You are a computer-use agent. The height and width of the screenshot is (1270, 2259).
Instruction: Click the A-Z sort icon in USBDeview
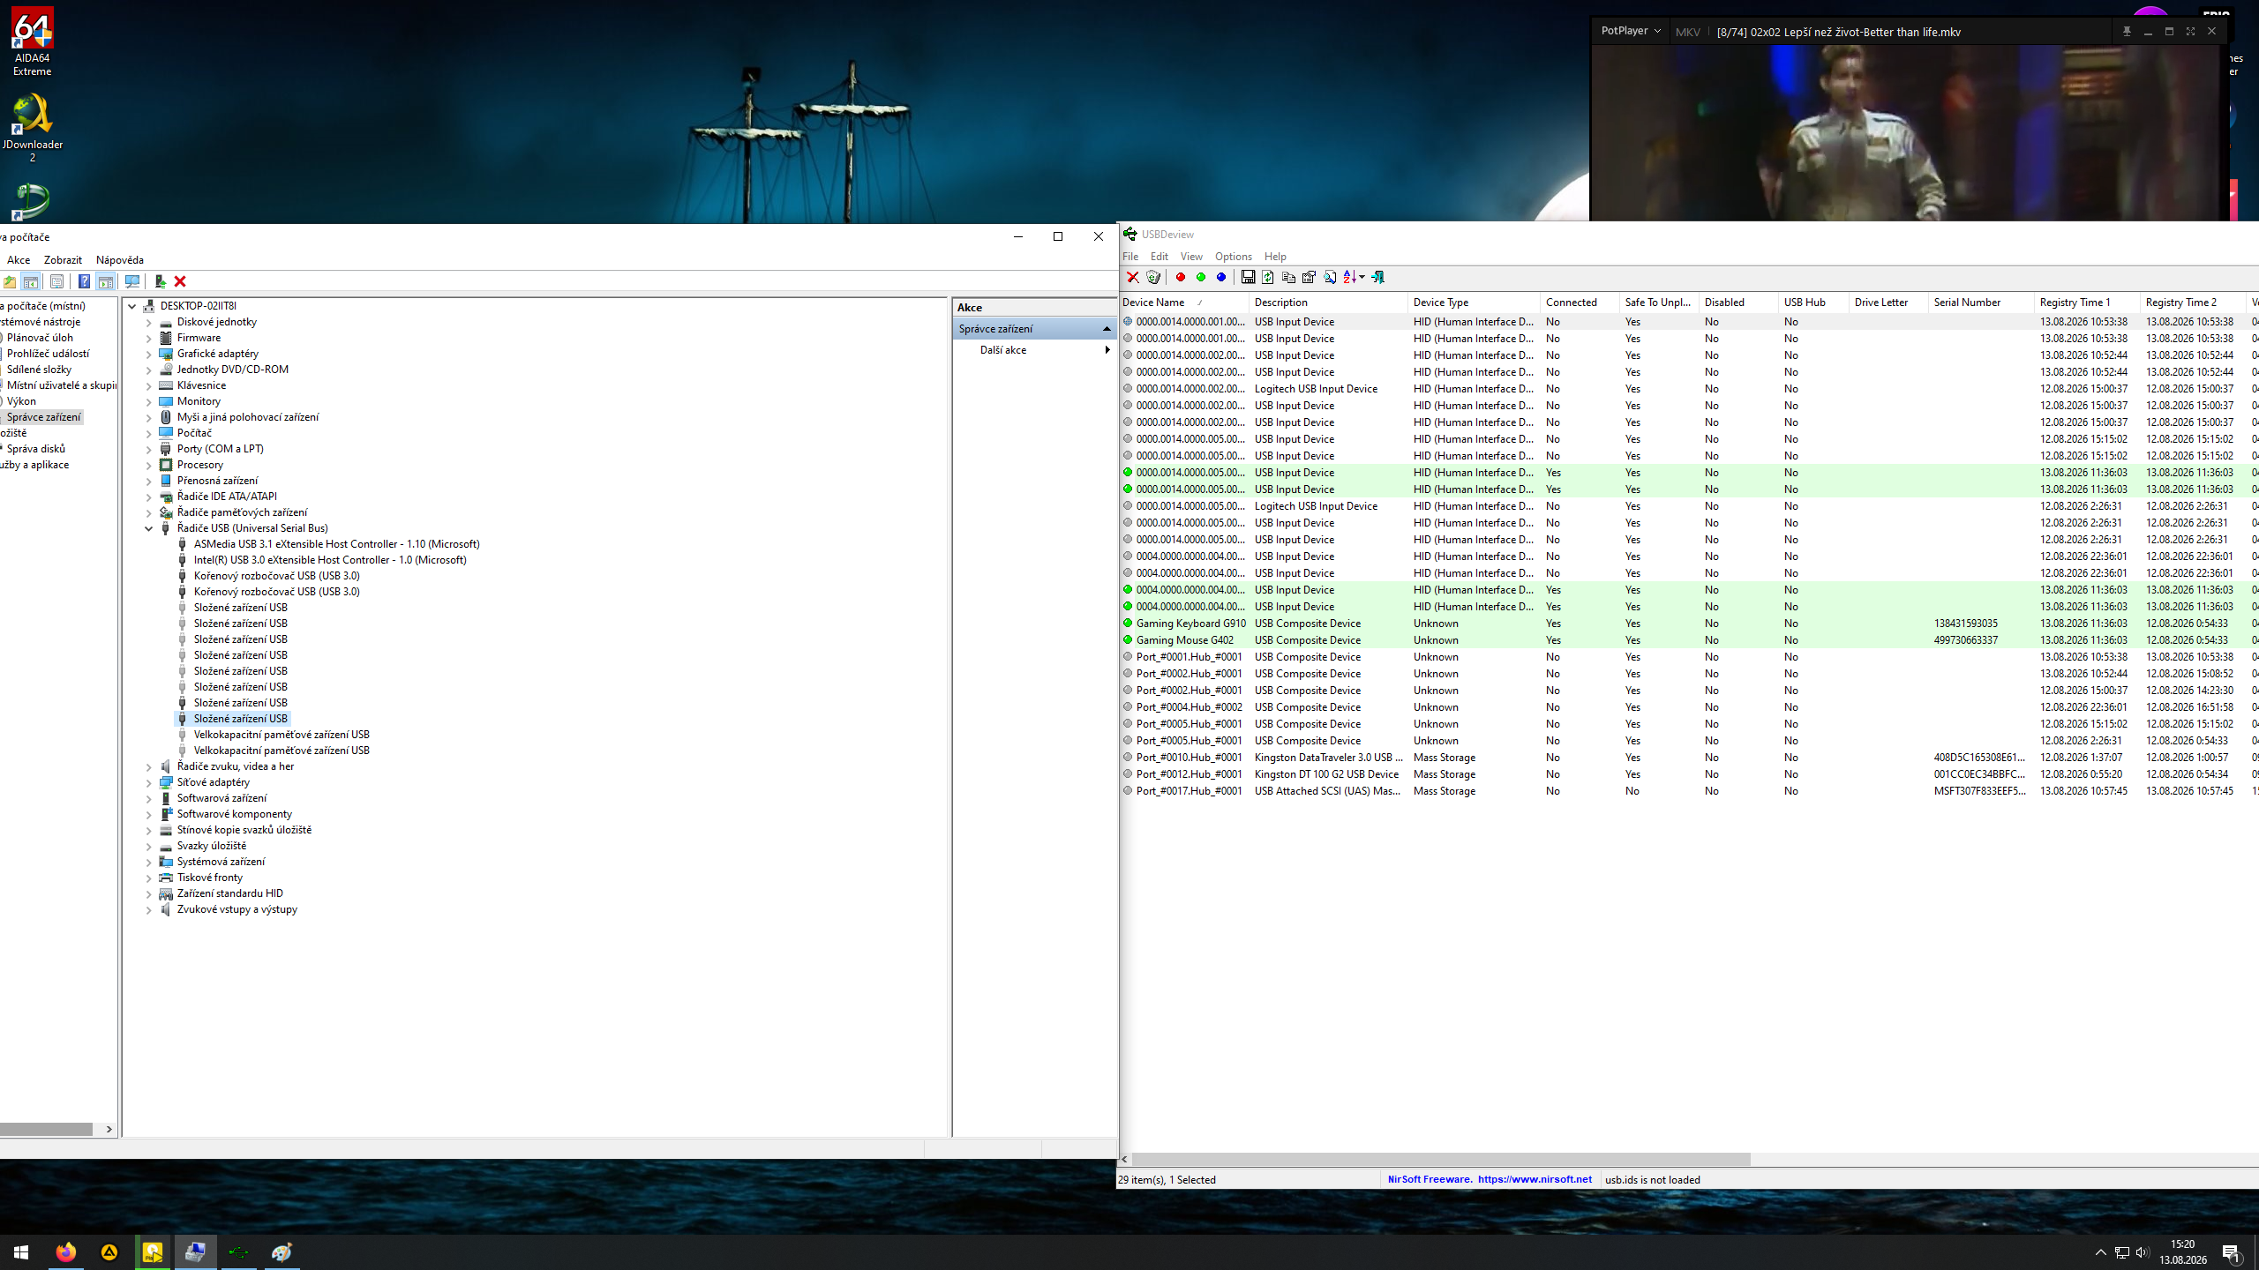[x=1349, y=277]
